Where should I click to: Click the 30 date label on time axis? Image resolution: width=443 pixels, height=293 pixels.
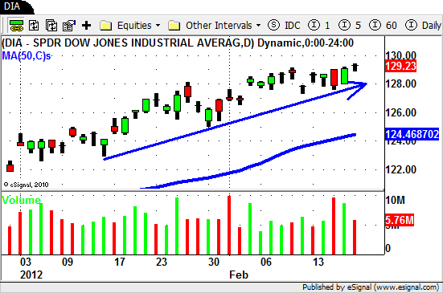pyautogui.click(x=214, y=262)
